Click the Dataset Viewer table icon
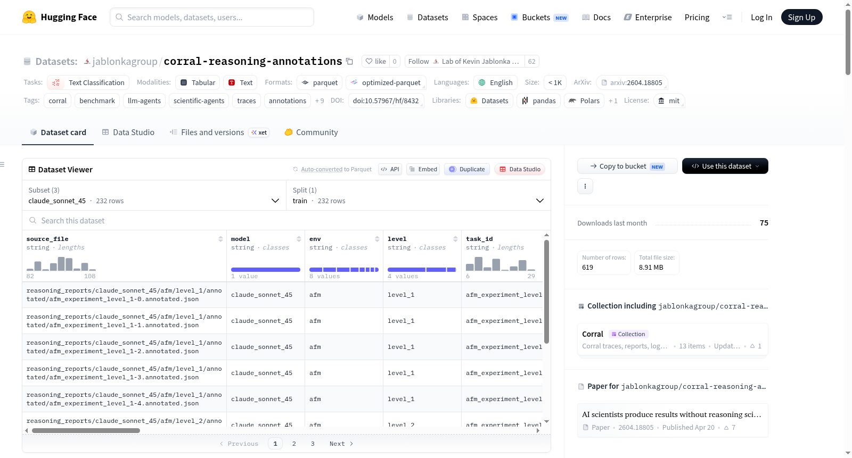Viewport: 852px width, 458px height. pyautogui.click(x=32, y=169)
